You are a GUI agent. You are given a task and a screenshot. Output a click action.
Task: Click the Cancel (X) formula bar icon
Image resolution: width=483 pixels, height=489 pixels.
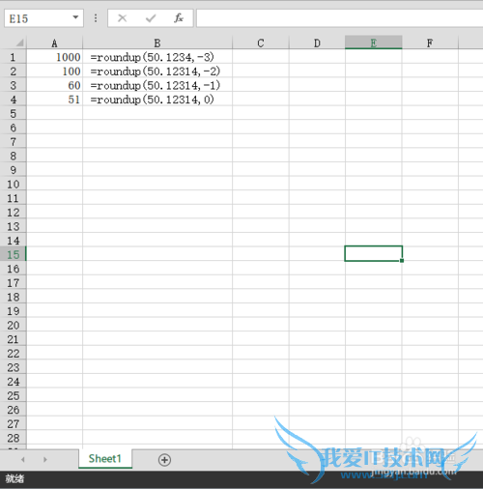pos(122,18)
